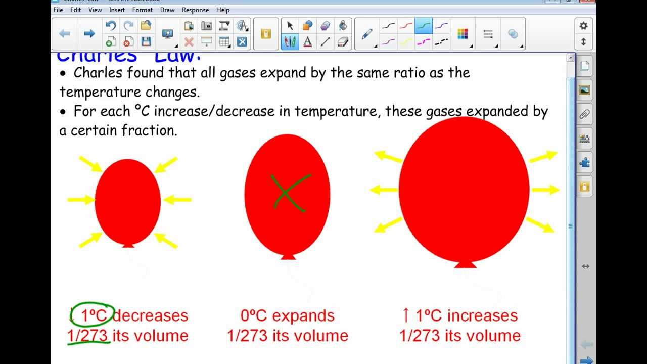Choose the black pen line style
Image resolution: width=647 pixels, height=364 pixels.
point(389,26)
